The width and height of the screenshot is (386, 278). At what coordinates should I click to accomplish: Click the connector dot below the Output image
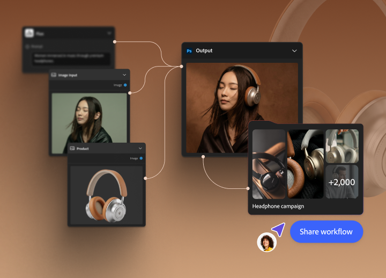[203, 157]
